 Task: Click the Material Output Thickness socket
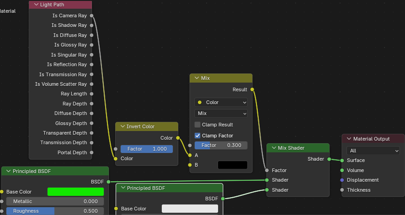click(342, 190)
